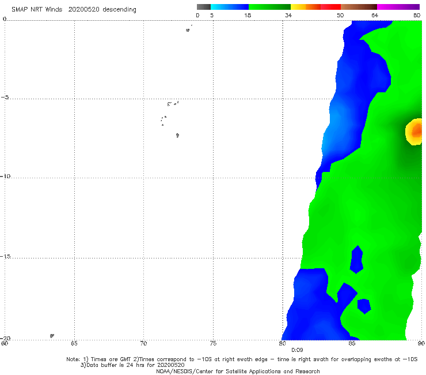Click the yellow-orange segment of the color bar
Screen dimensions: 426x375
point(306,7)
